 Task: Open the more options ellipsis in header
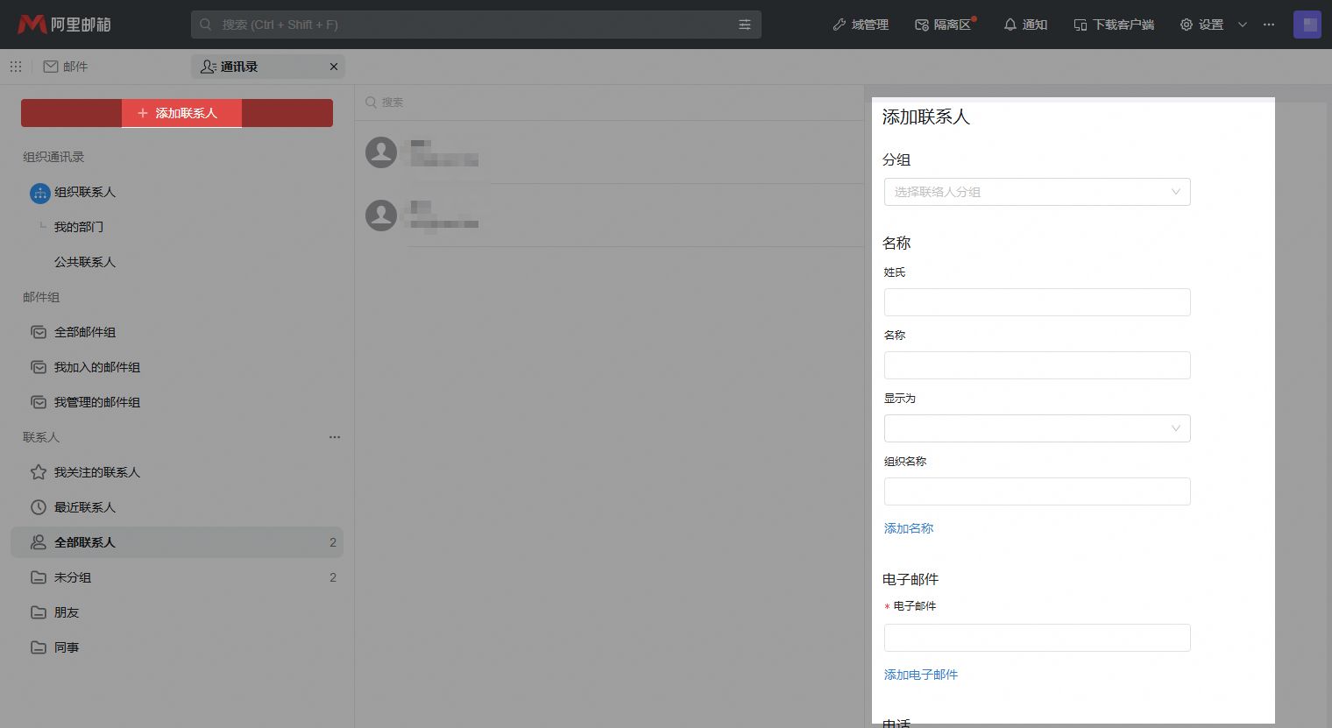[x=1268, y=25]
